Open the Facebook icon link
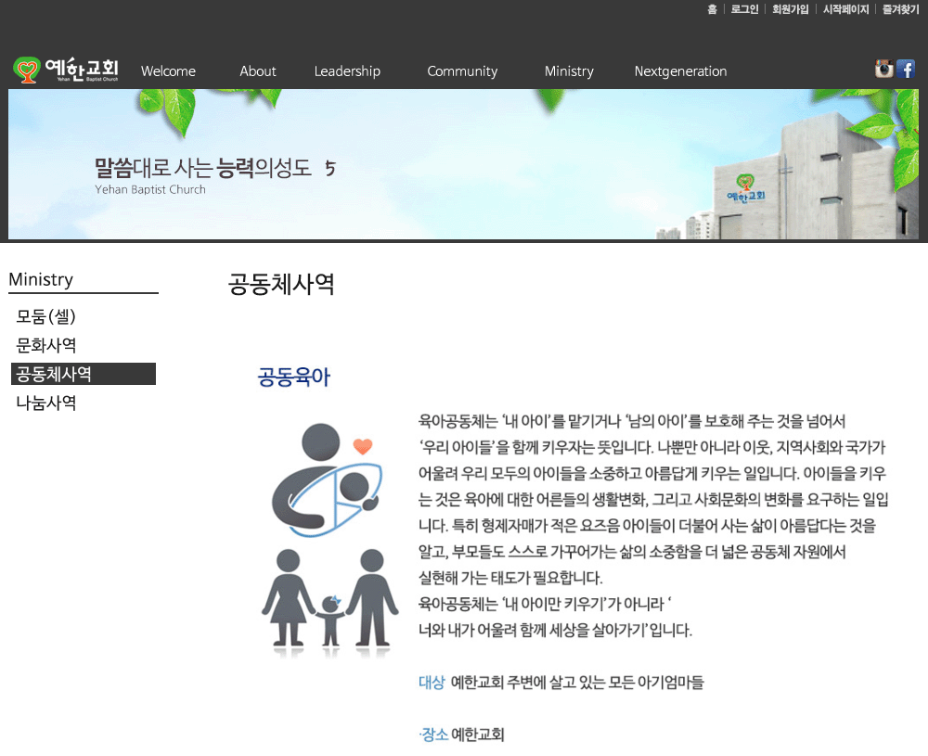The image size is (928, 756). pos(906,69)
